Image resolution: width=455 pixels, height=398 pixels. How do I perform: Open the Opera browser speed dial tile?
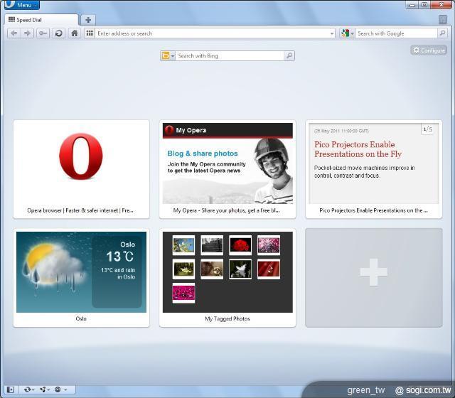tap(81, 169)
